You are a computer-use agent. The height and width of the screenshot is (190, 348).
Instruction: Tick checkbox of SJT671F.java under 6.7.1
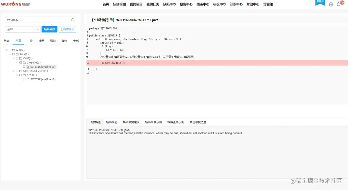coord(24,79)
